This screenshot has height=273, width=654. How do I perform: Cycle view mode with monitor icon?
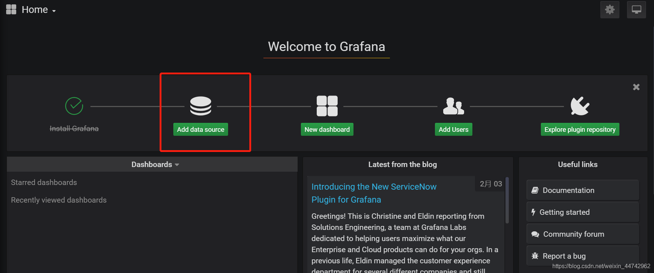click(x=636, y=10)
